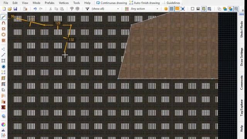The image size is (247, 139).
Task: Select the Draw Rectangle mode tool
Action: point(3,29)
